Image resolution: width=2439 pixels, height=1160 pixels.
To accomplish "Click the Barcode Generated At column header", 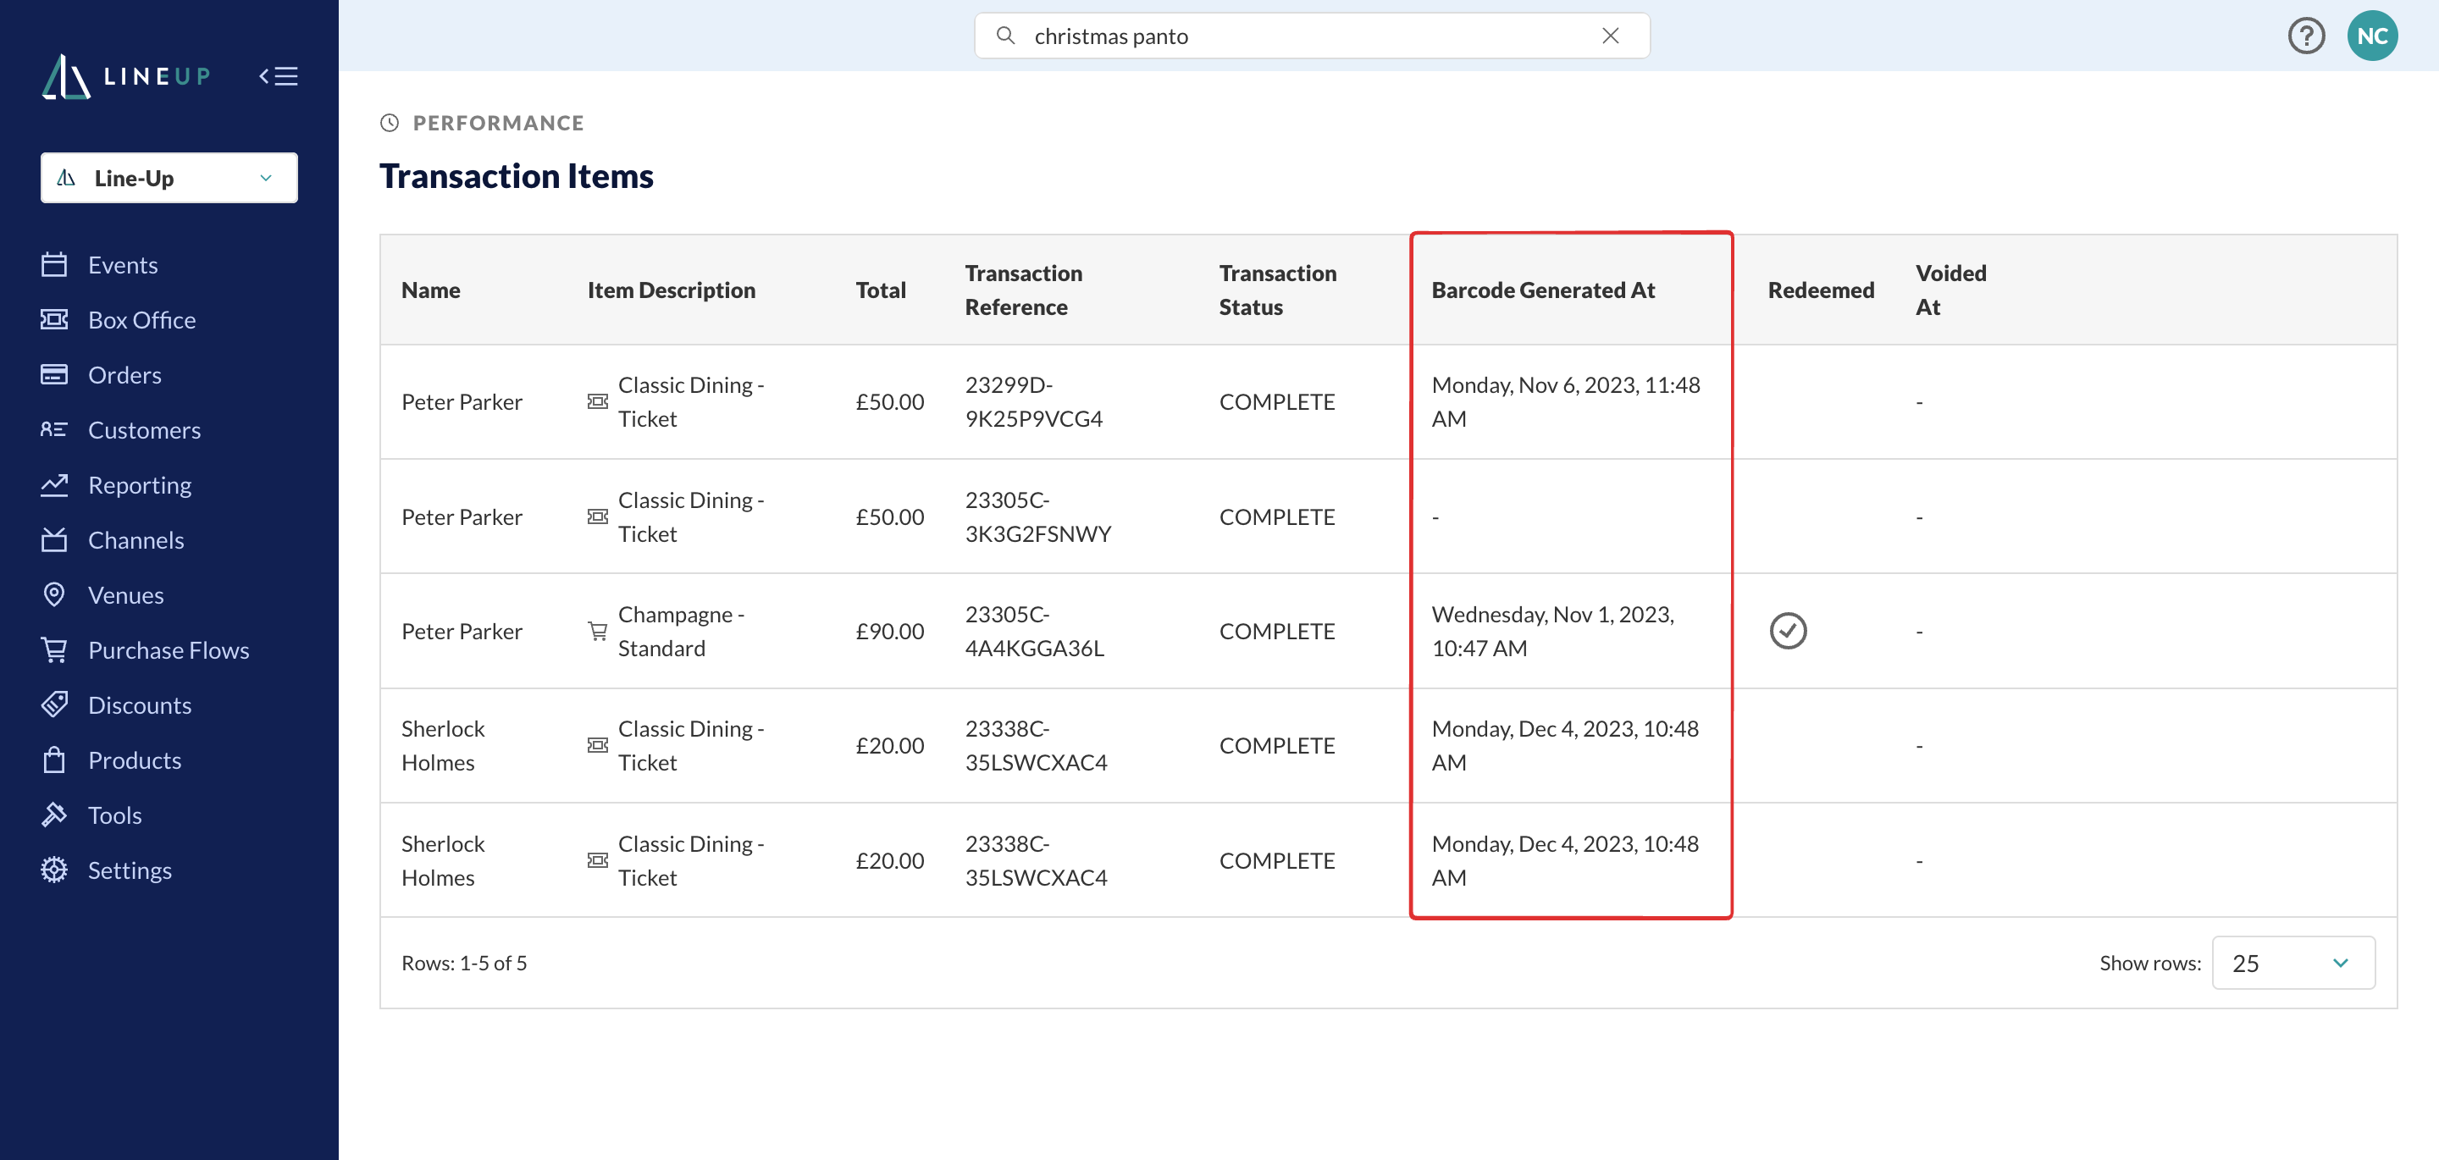I will (x=1542, y=290).
